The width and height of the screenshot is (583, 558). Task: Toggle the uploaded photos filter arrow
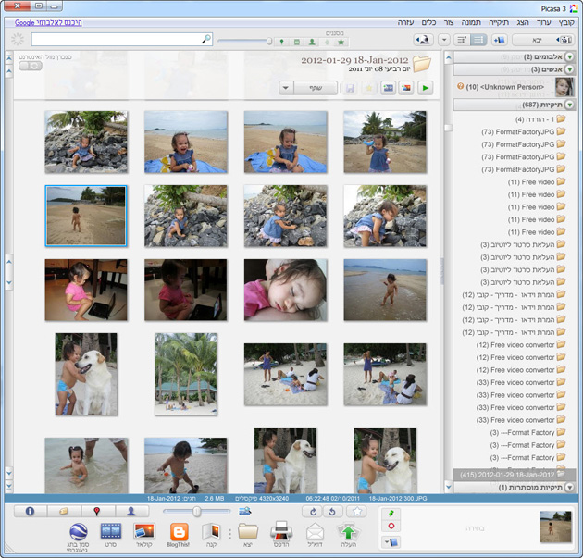click(x=327, y=42)
